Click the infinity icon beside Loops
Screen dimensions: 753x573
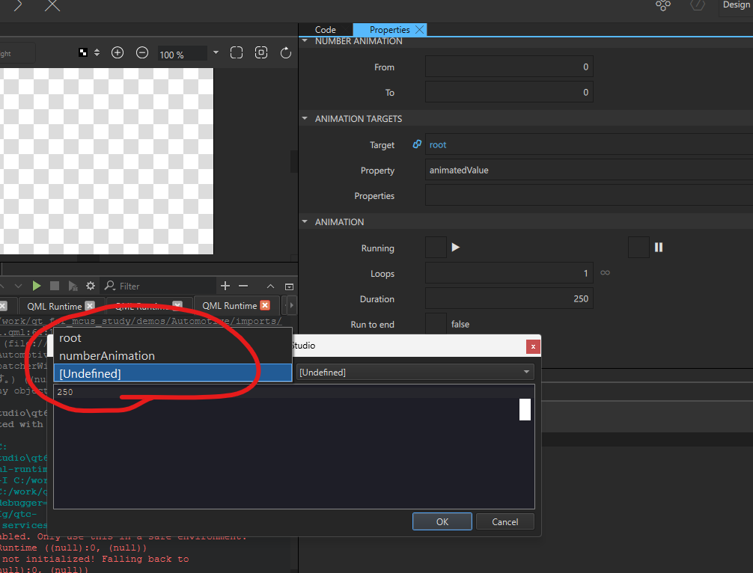pos(605,273)
